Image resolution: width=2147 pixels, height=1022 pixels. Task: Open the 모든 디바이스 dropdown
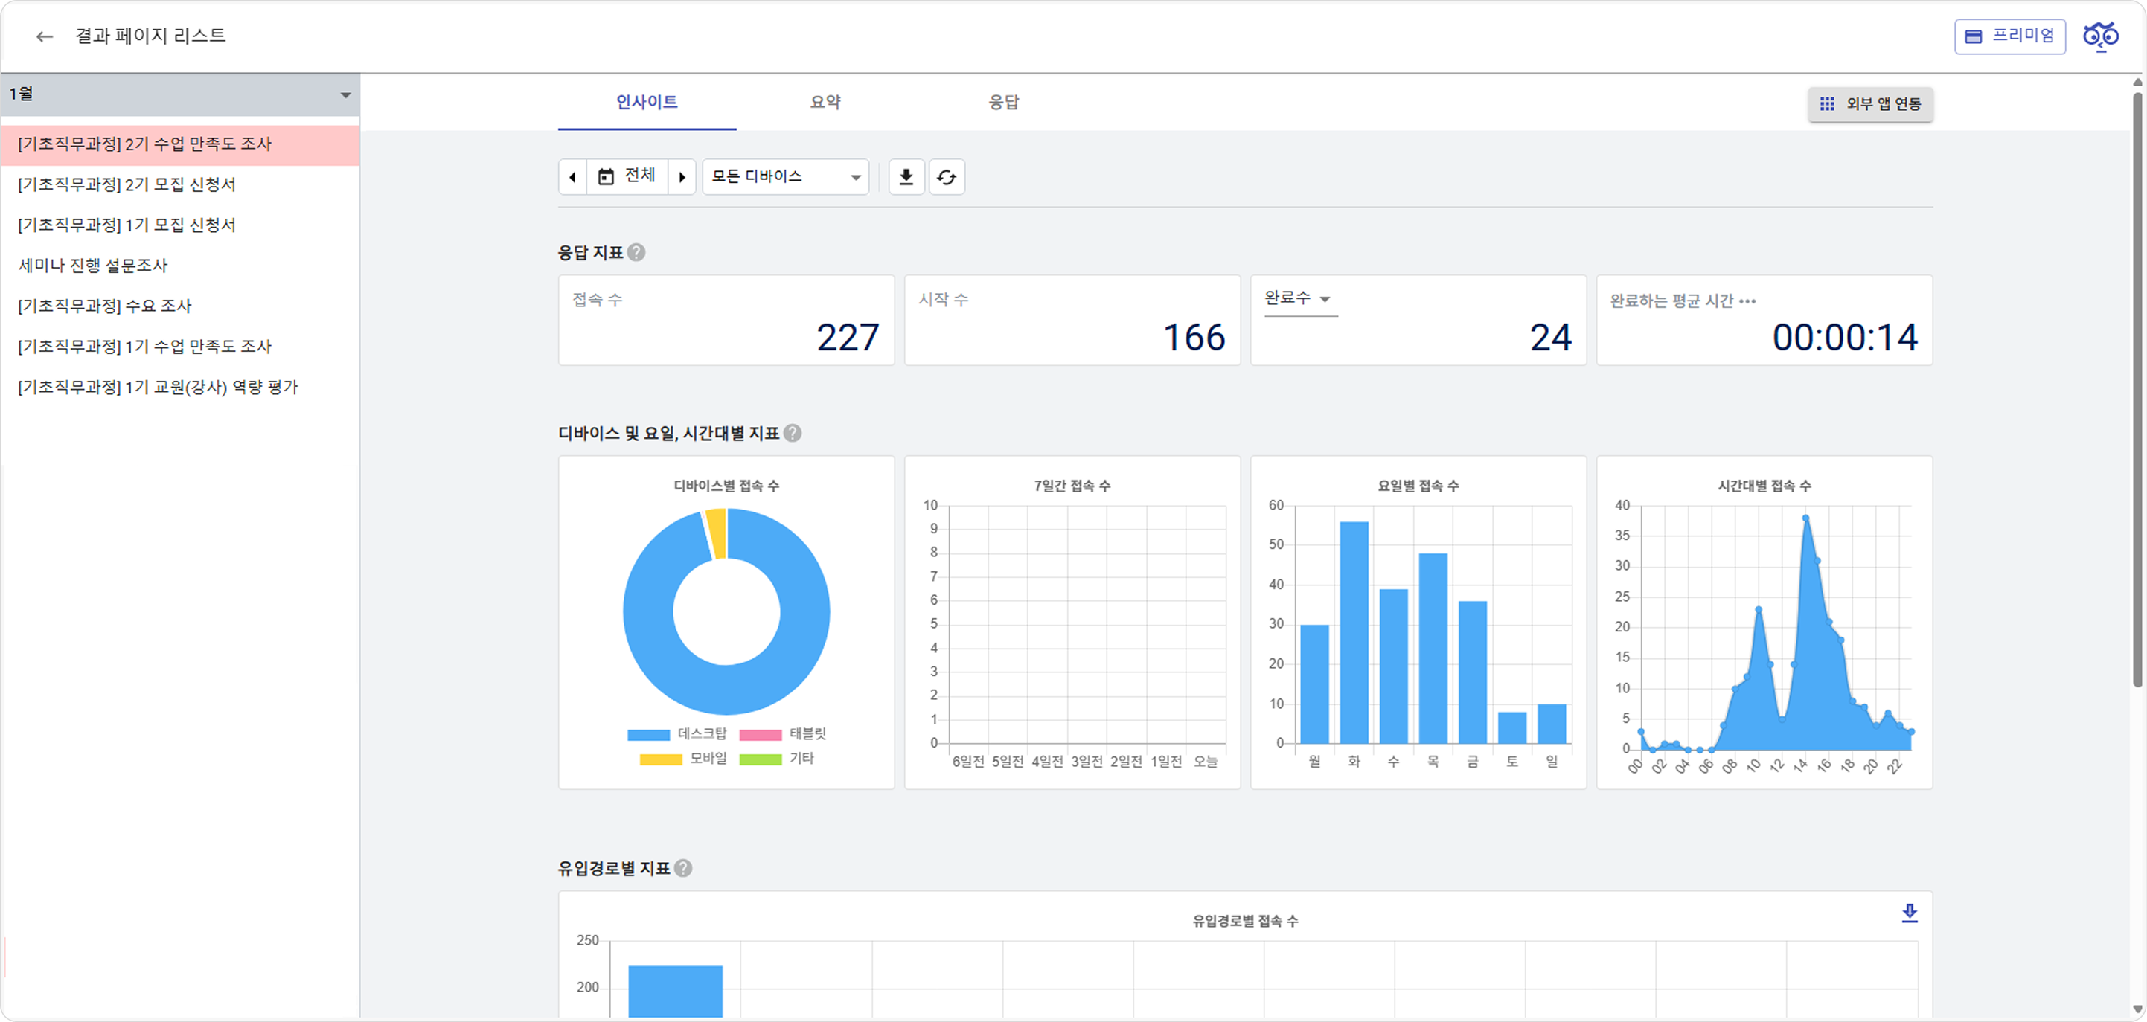(x=785, y=176)
